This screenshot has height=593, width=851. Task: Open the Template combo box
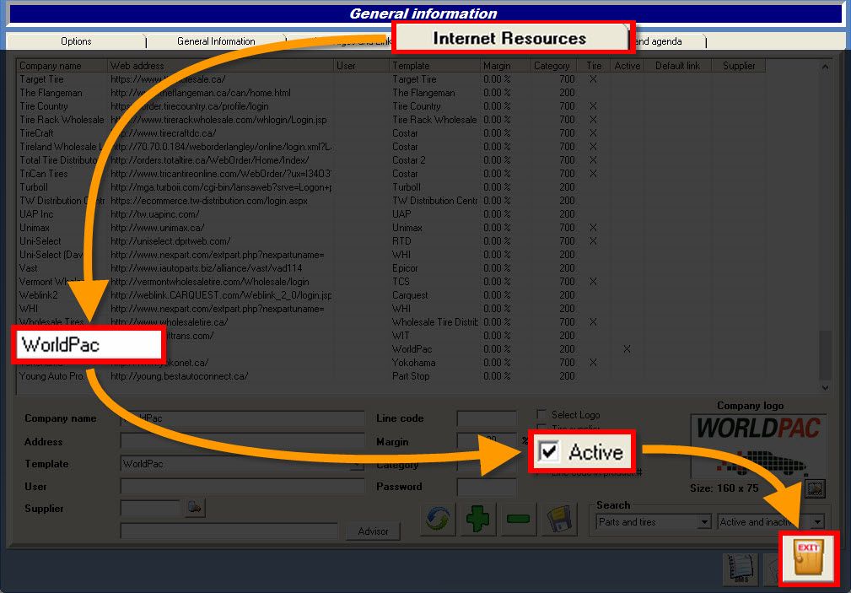tap(242, 464)
